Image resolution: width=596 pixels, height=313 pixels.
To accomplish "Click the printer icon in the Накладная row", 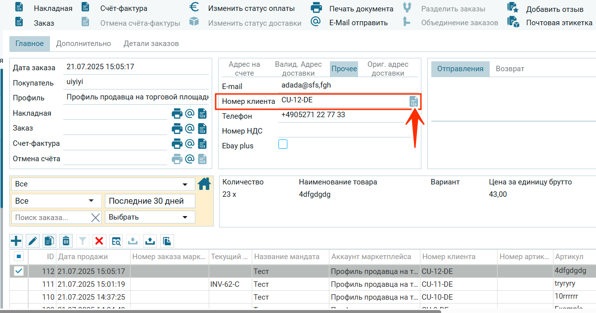I will (x=177, y=114).
